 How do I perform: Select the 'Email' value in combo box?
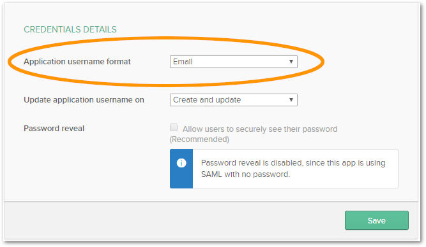coord(183,62)
